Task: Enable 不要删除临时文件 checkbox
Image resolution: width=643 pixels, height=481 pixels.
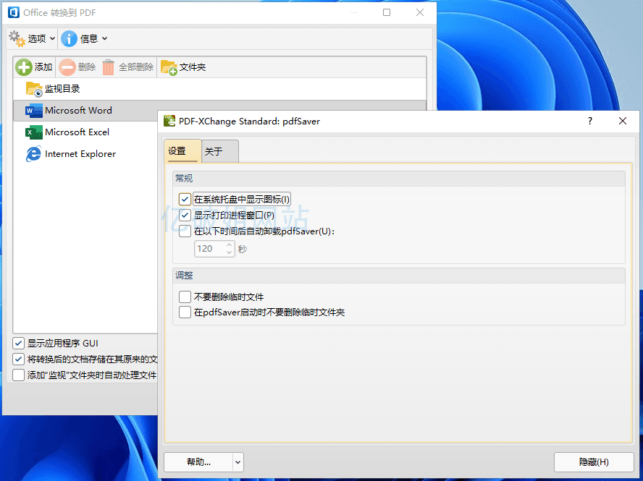Action: [185, 297]
